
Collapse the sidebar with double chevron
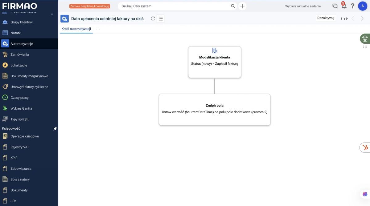(52, 14)
